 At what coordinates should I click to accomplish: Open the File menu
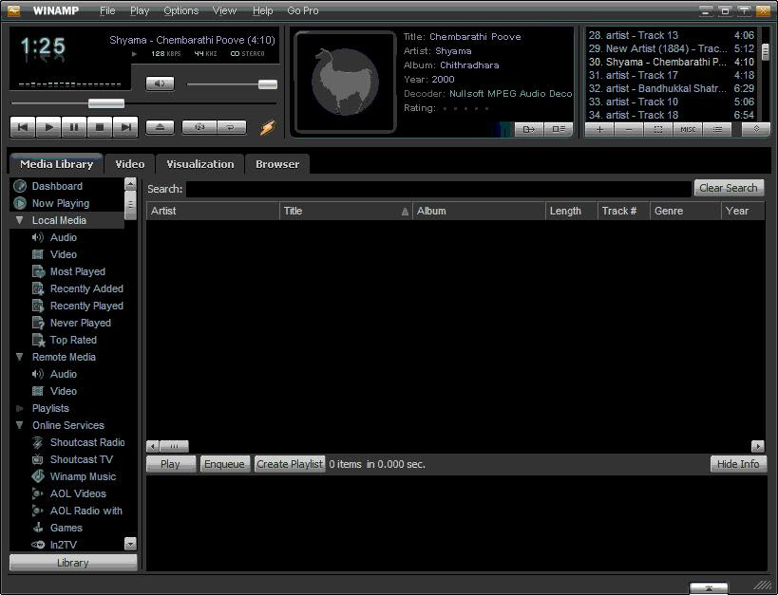click(x=107, y=10)
